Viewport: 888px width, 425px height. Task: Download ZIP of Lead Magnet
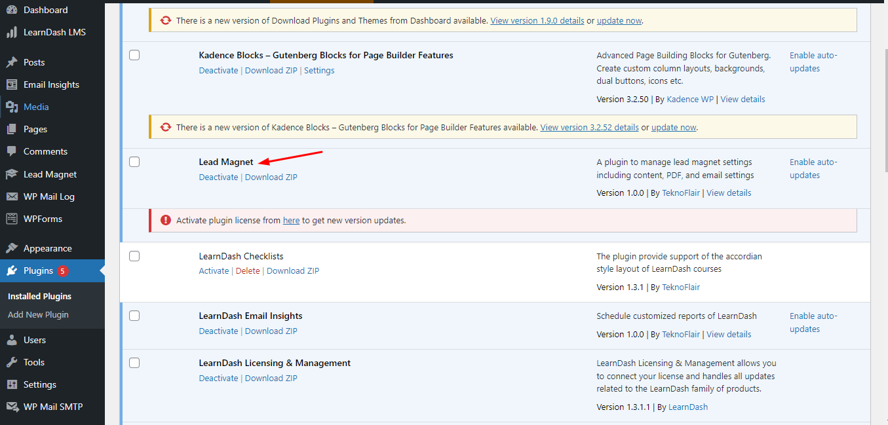point(271,177)
